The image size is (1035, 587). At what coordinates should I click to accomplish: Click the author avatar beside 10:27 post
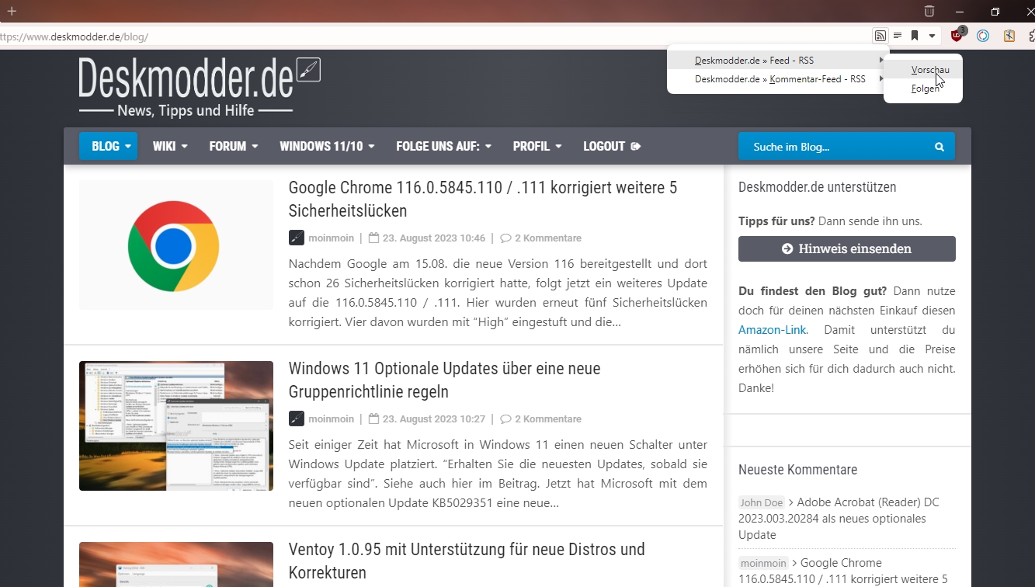(x=296, y=419)
